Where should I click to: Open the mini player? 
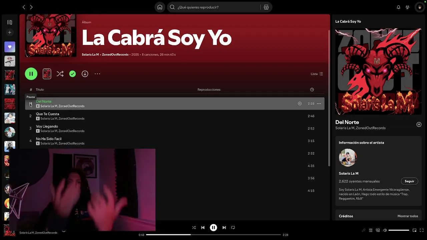[414, 230]
